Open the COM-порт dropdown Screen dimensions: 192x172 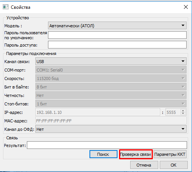(x=111, y=70)
